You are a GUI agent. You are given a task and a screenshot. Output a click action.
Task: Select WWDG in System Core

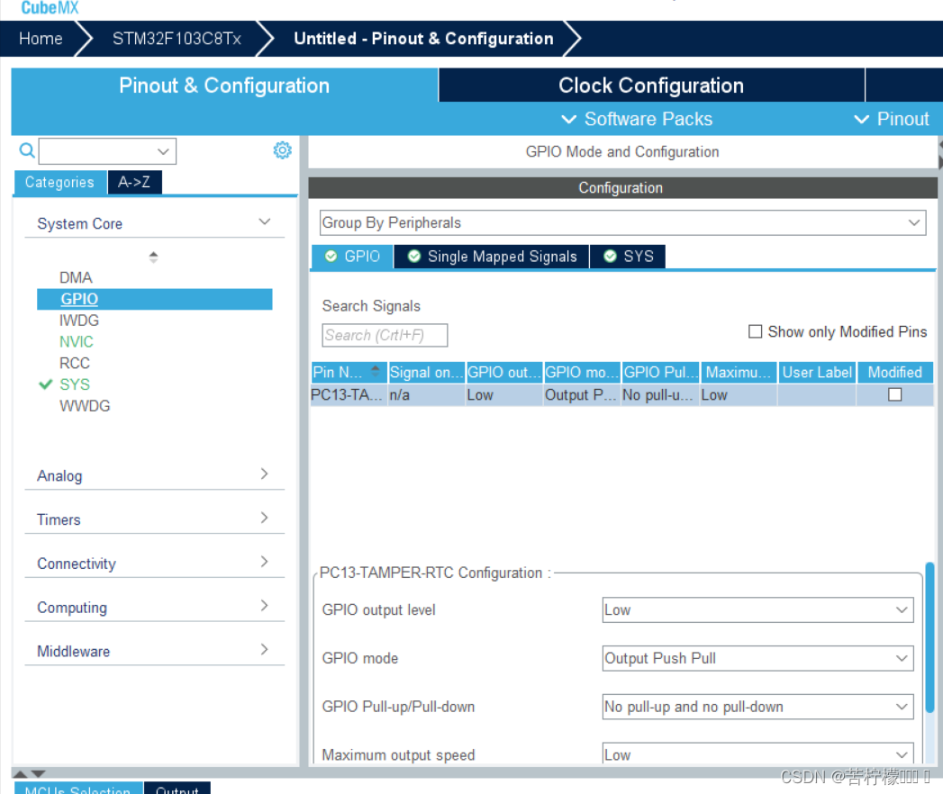(85, 406)
